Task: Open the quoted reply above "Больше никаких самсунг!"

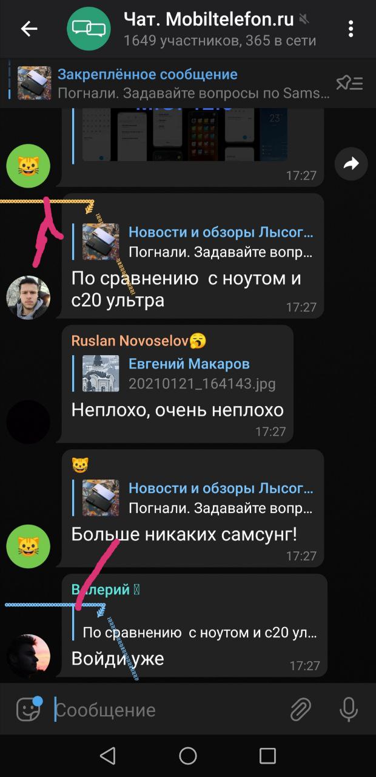Action: point(193,498)
